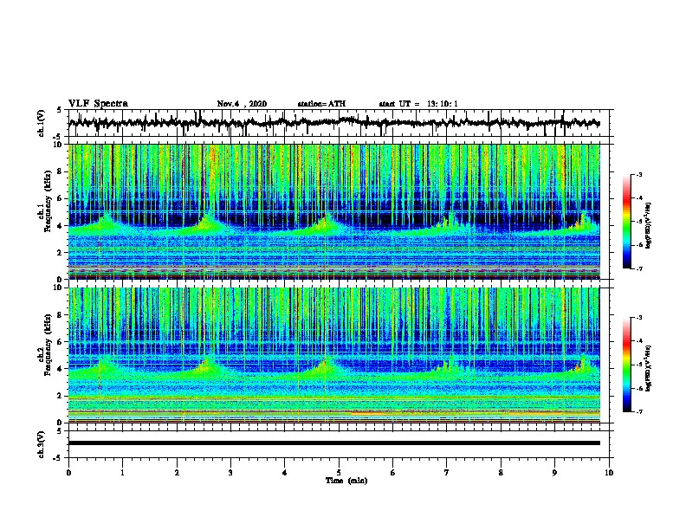This screenshot has width=686, height=530.
Task: Click the "ch.1(V)" axis label
Action: [42, 123]
